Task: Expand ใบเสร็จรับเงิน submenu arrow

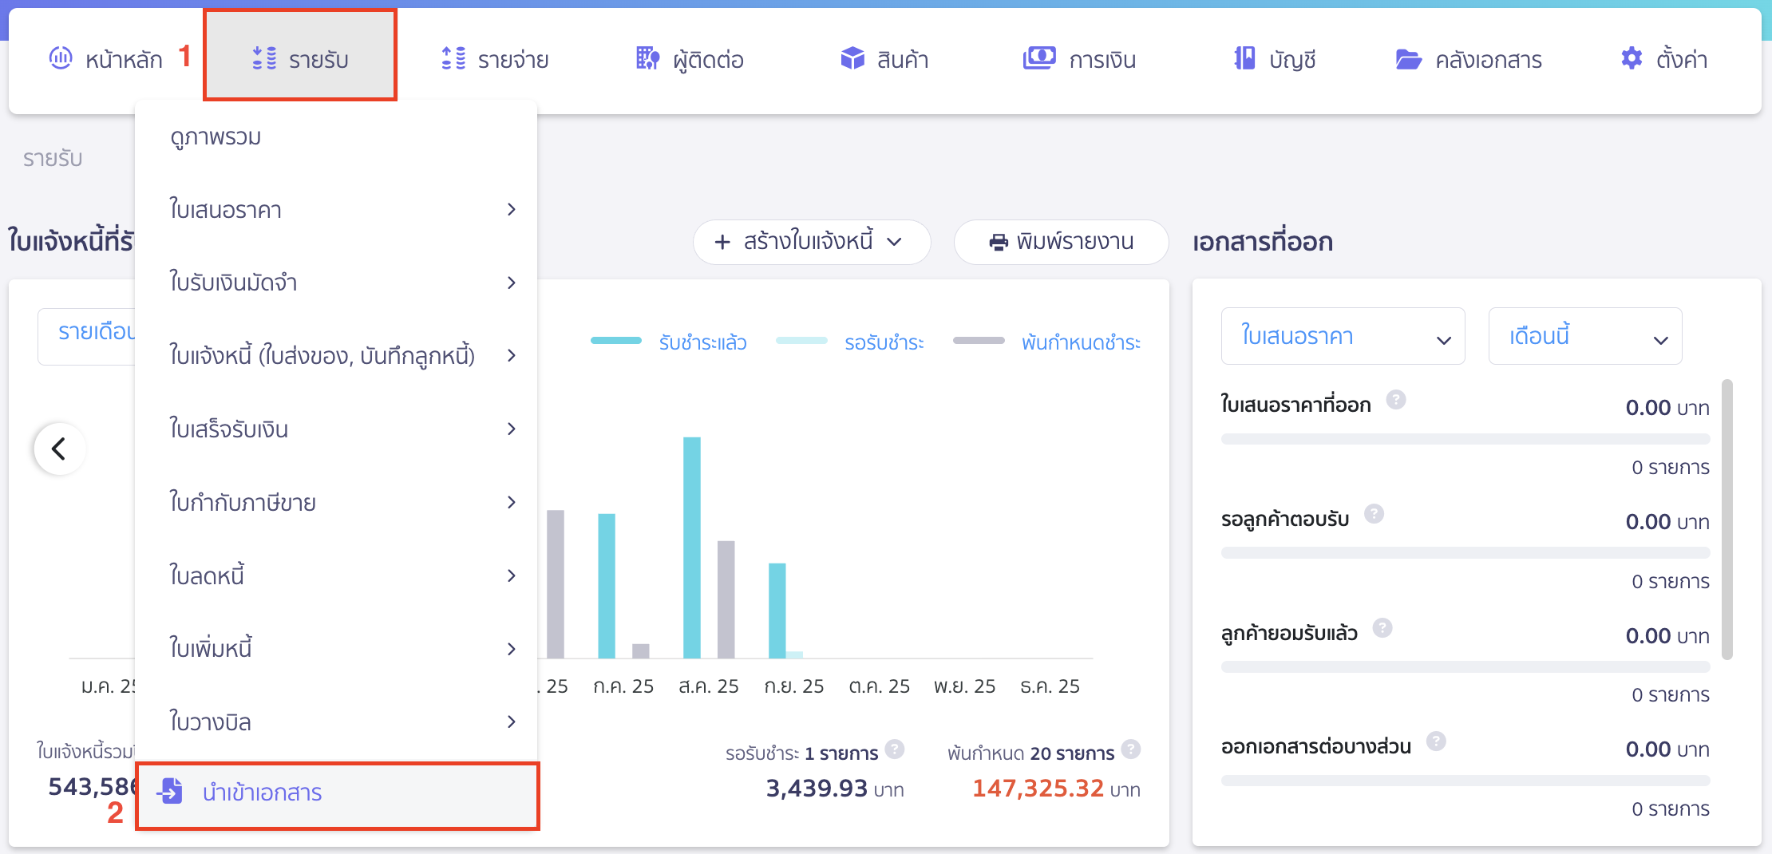Action: point(512,429)
